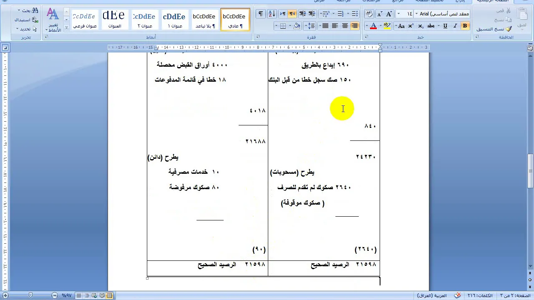Toggle Underline formatting button
The image size is (534, 300).
point(445,26)
